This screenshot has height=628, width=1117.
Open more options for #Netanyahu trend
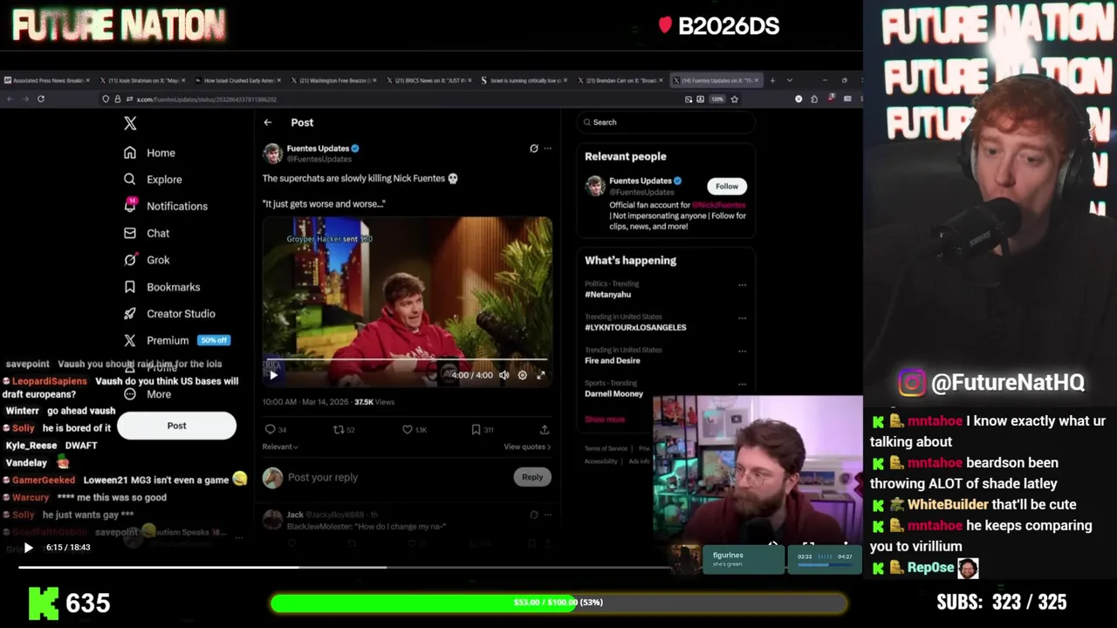tap(743, 284)
